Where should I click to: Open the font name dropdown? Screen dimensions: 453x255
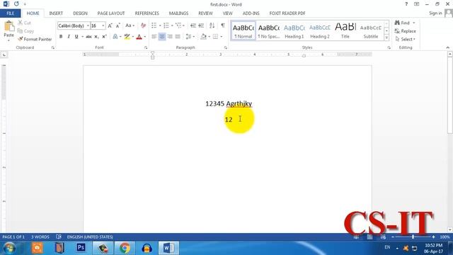pos(88,25)
